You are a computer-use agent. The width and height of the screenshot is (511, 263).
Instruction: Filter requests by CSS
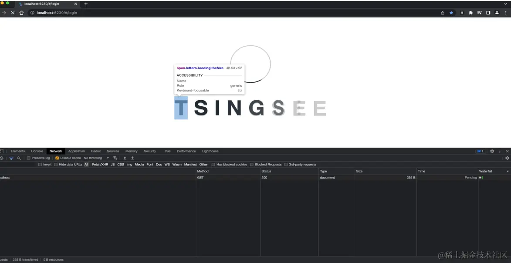(121, 165)
